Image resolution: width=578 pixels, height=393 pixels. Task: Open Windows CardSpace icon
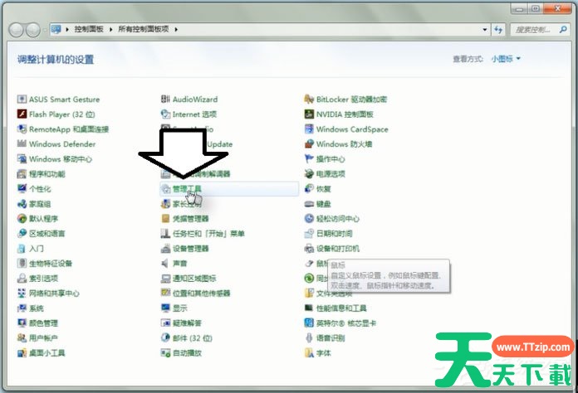[309, 129]
